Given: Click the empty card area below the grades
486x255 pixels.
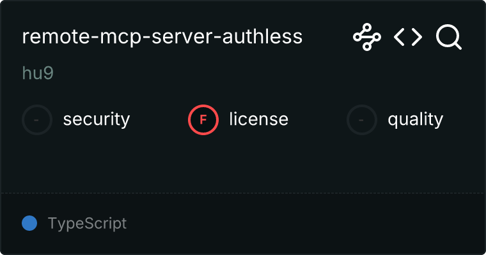Looking at the screenshot, I should click(x=243, y=164).
